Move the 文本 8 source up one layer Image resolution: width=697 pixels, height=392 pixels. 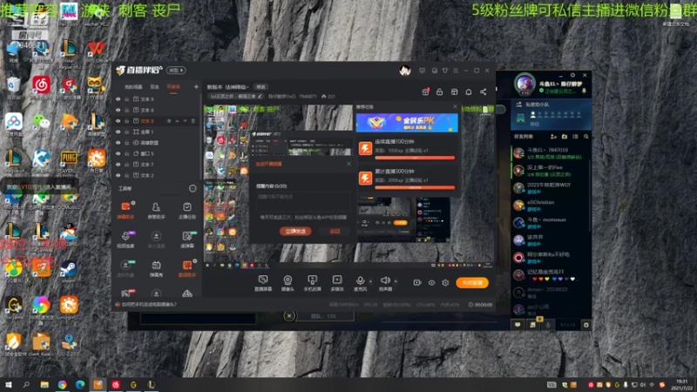tap(178, 121)
